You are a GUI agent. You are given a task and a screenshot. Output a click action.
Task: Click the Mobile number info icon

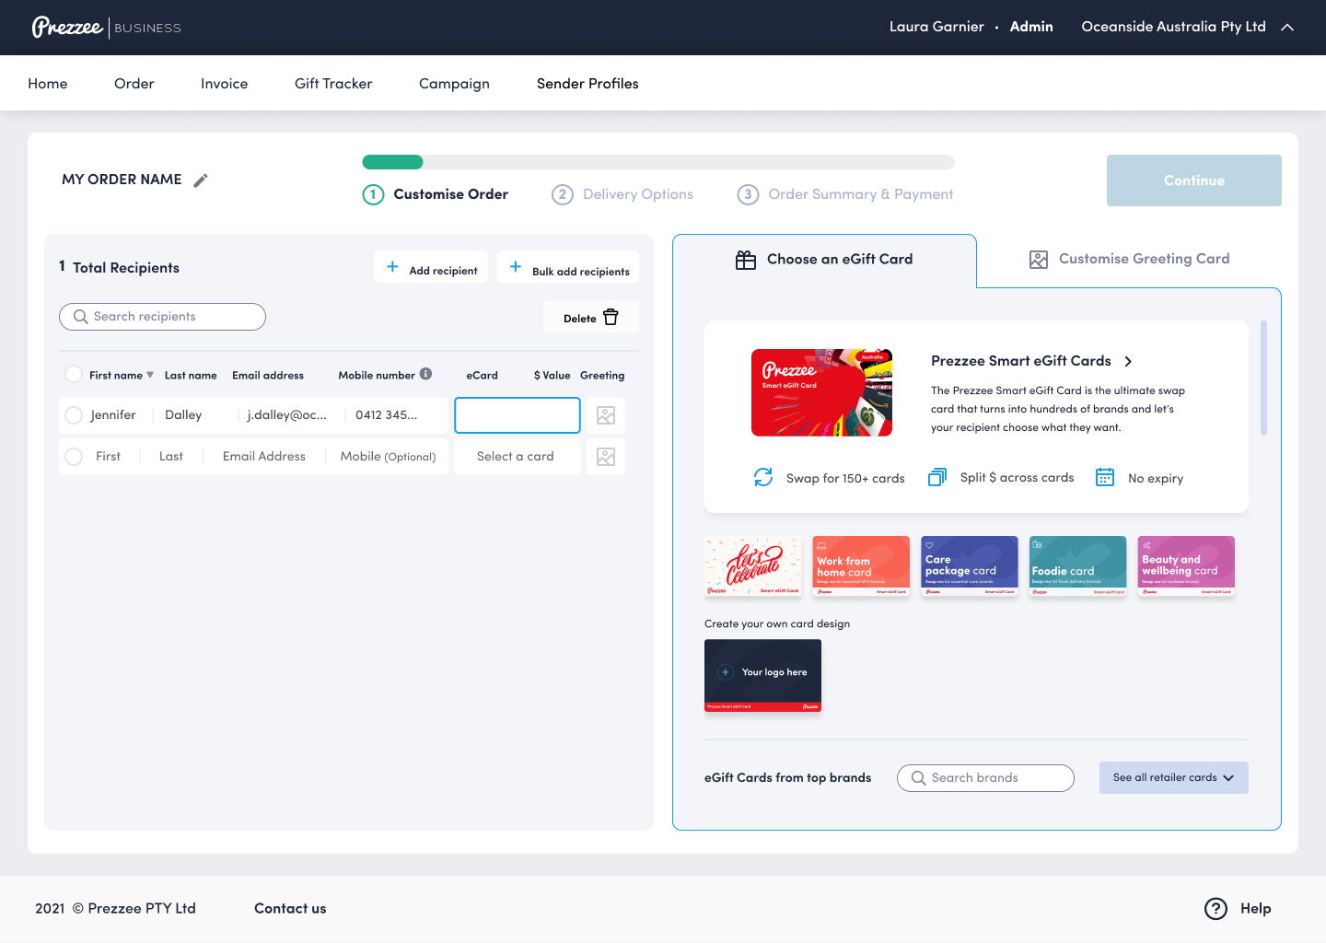pyautogui.click(x=425, y=374)
